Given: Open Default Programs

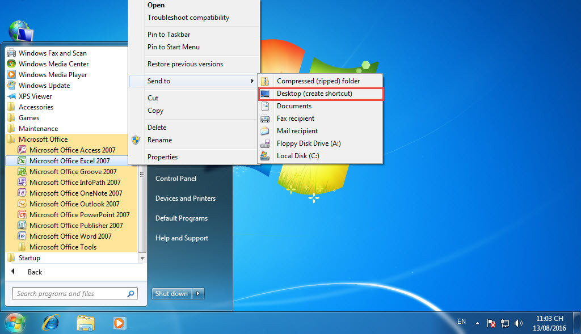Looking at the screenshot, I should click(x=181, y=218).
